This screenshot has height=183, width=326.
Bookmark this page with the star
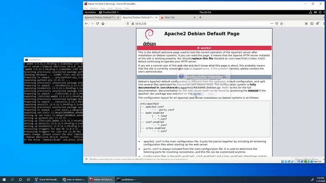click(282, 24)
